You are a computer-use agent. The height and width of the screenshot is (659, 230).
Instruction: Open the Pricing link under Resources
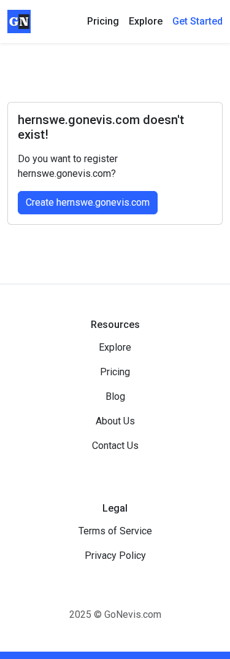point(115,372)
